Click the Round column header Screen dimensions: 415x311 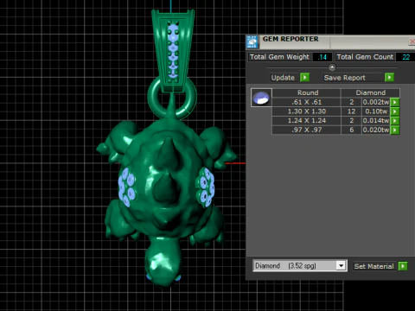click(x=306, y=92)
